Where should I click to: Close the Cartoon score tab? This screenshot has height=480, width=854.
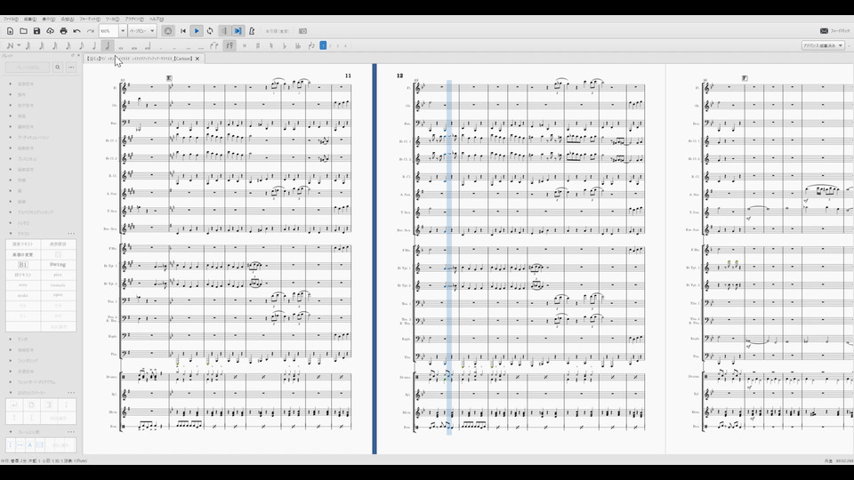(197, 59)
